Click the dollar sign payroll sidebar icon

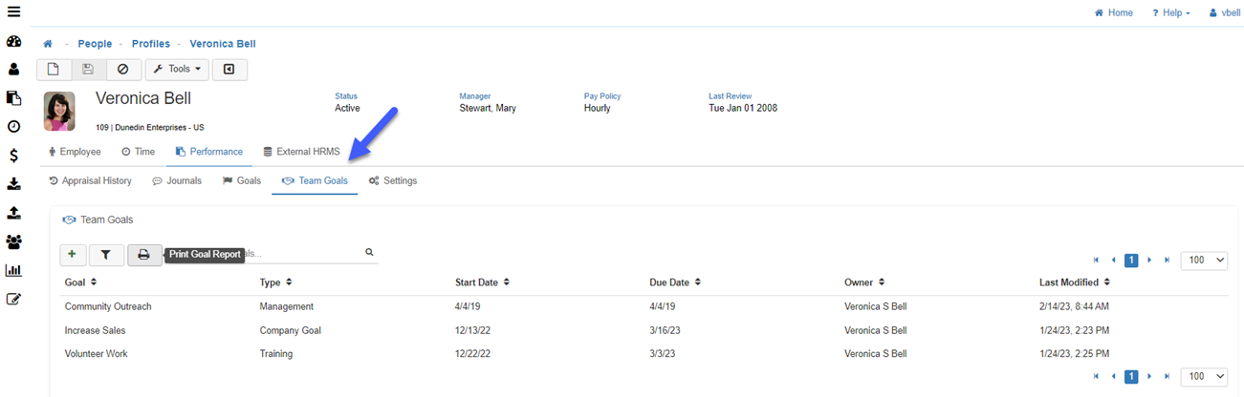(x=13, y=155)
